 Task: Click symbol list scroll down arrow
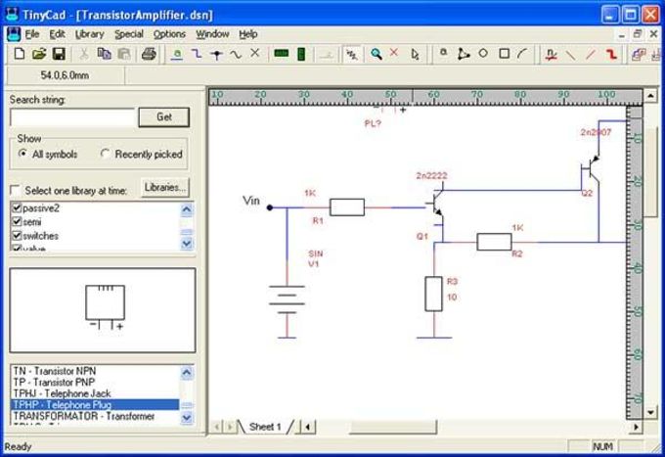coord(187,418)
